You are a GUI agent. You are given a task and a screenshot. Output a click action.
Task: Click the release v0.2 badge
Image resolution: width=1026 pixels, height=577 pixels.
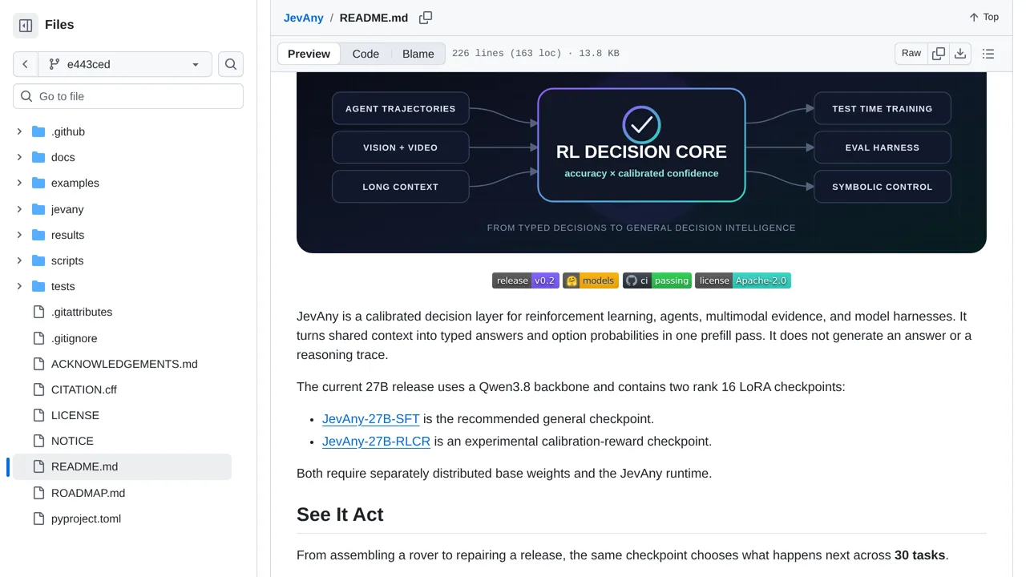526,280
